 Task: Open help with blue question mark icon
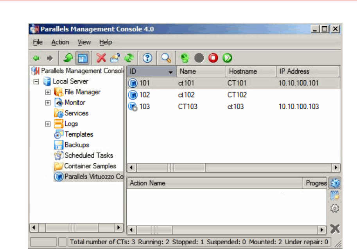point(147,58)
